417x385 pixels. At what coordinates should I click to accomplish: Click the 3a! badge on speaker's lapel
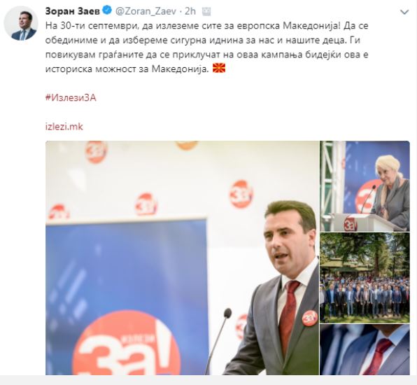click(309, 318)
